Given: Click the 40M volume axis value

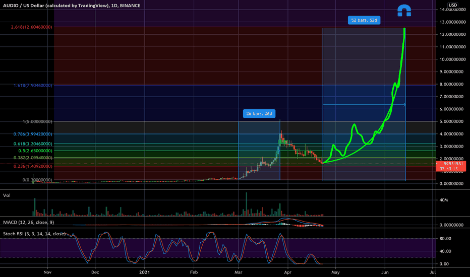Looking at the screenshot, I should coord(444,200).
